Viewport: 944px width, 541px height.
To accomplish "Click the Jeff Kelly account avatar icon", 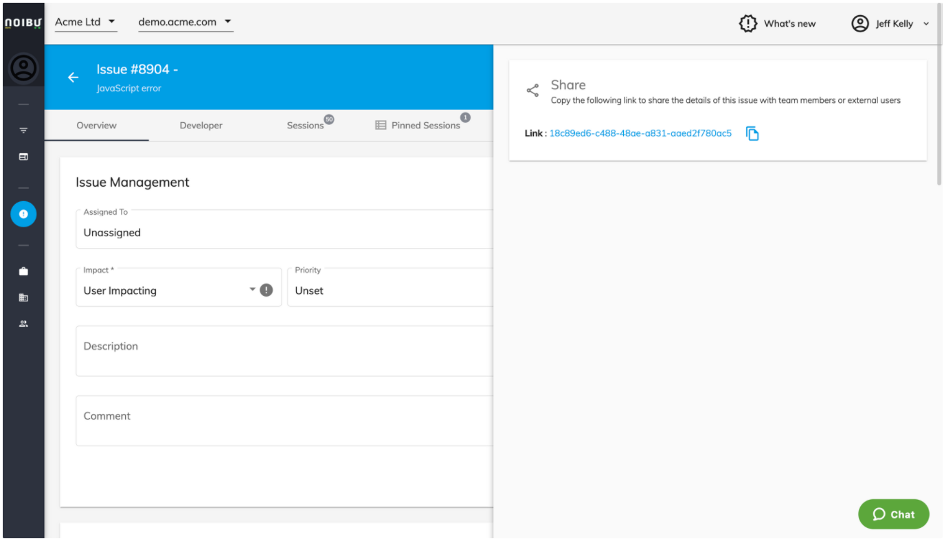I will [860, 23].
